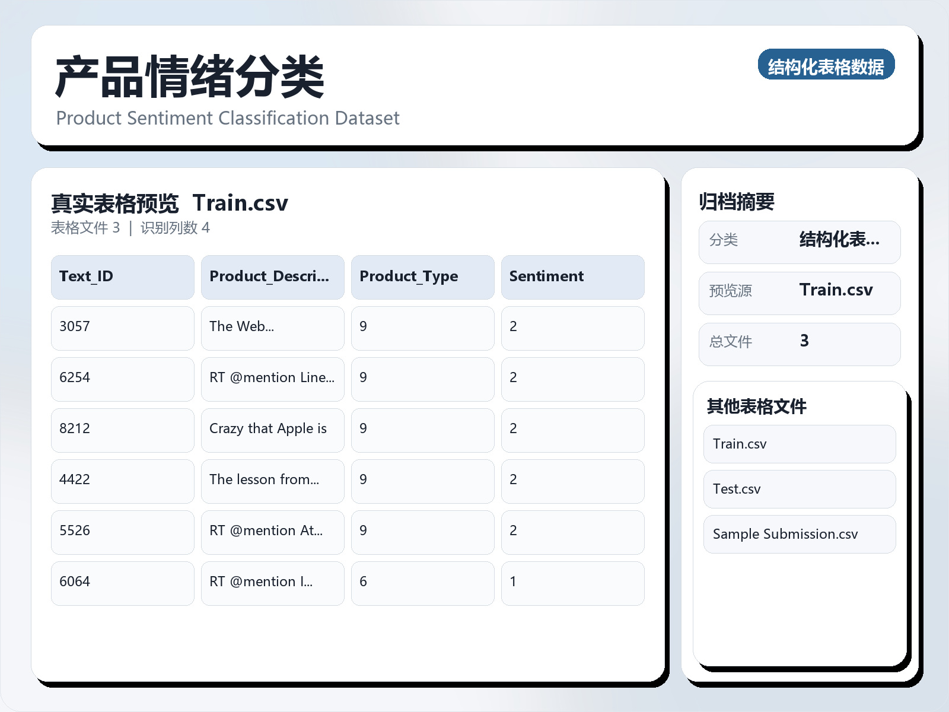The width and height of the screenshot is (949, 712).
Task: Click the Text_ID column header
Action: tap(122, 276)
